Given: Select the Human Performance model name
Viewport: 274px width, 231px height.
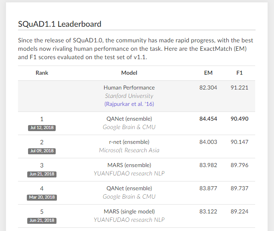Looking at the screenshot, I should tap(129, 88).
